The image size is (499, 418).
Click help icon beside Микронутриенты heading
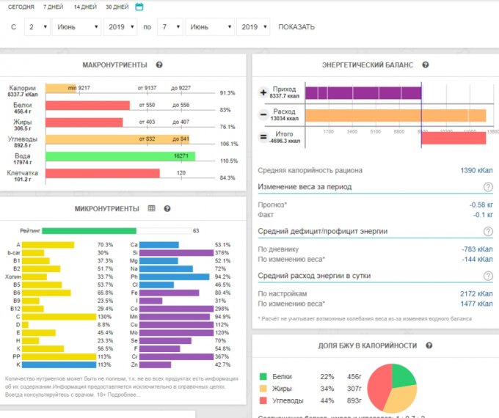tap(167, 208)
